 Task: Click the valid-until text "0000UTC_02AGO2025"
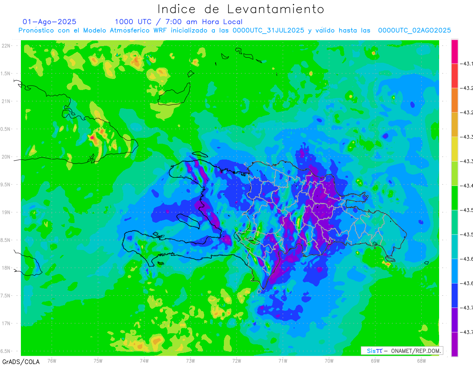pos(415,30)
